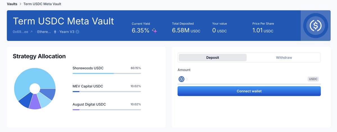The height and width of the screenshot is (132, 337).
Task: Click the 6.58M USDC Total Deposited value
Action: (186, 31)
